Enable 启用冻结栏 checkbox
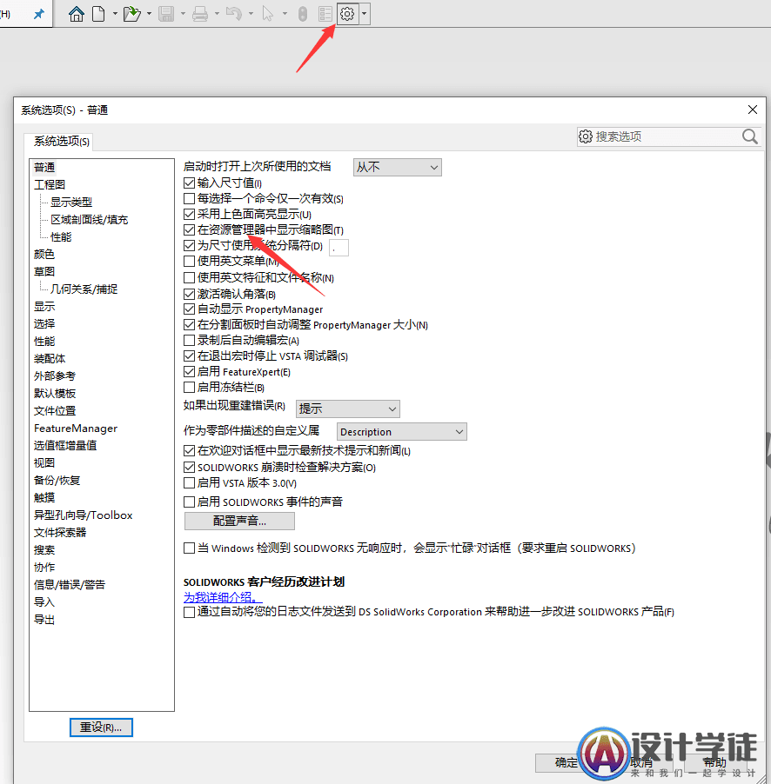Image resolution: width=771 pixels, height=784 pixels. coord(189,387)
